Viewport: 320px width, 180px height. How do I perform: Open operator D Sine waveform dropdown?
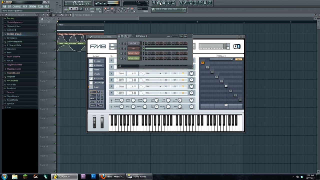(154, 80)
